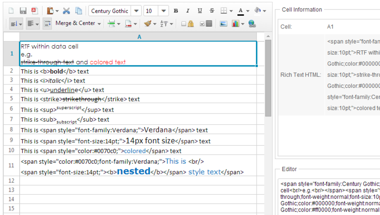Apply Bold formatting

click(x=176, y=11)
